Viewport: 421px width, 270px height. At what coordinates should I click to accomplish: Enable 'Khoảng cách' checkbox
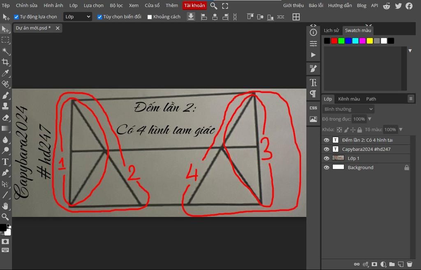(150, 17)
